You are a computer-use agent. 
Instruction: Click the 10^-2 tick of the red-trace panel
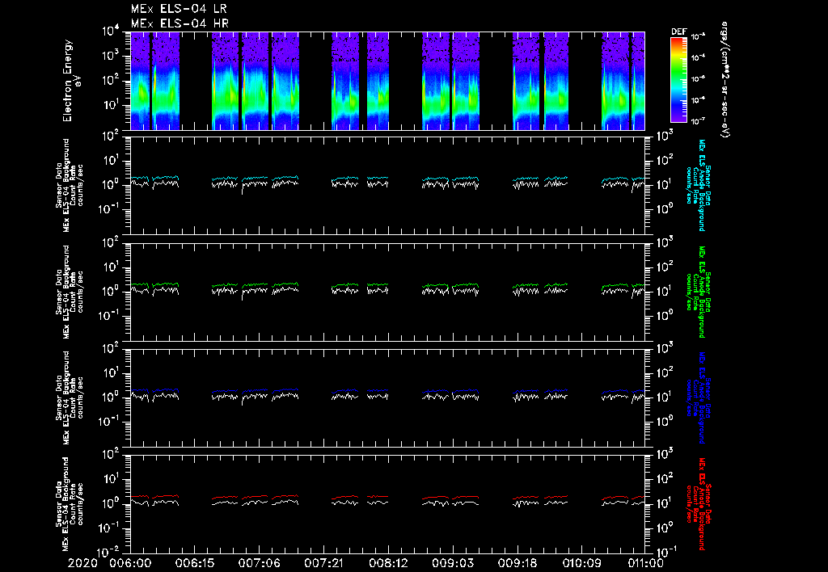point(109,553)
